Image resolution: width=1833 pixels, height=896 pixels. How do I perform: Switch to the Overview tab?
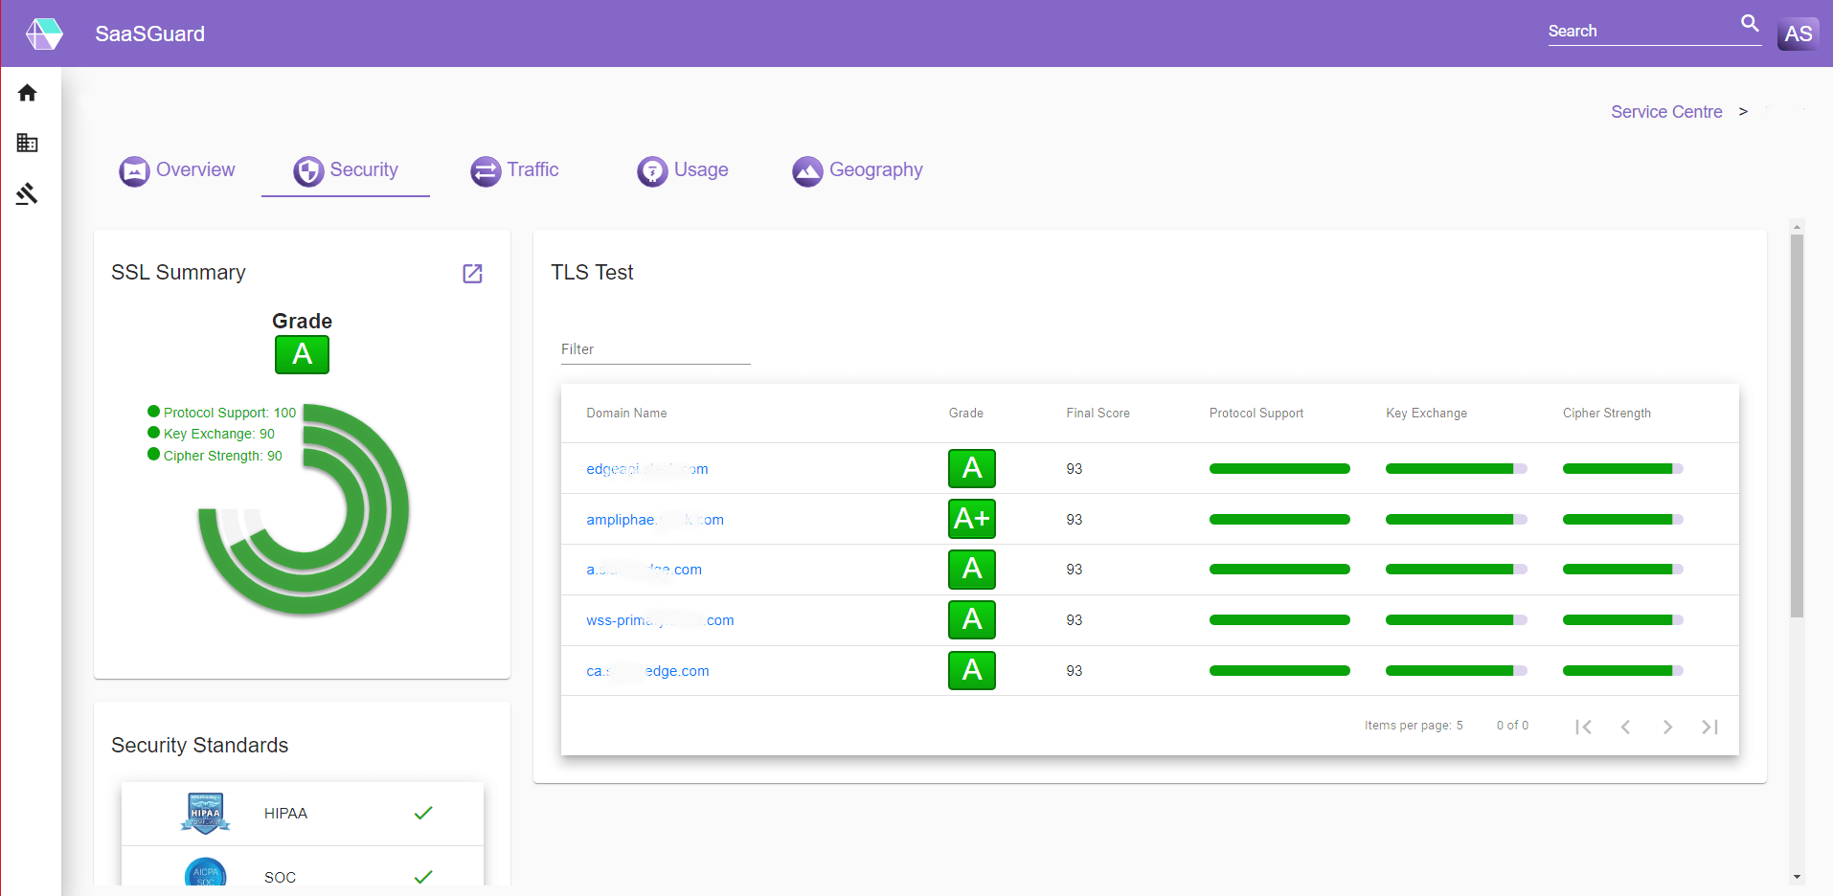coord(177,170)
